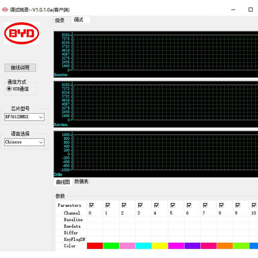The image size is (258, 258).
Task: Click the Rawdata row label in the table
Action: tap(72, 226)
